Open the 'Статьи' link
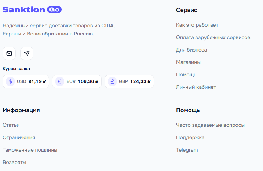263x171 pixels. [x=11, y=125]
